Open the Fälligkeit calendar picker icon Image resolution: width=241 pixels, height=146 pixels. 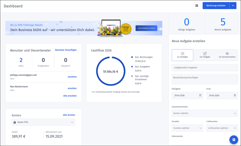[x=200, y=96]
